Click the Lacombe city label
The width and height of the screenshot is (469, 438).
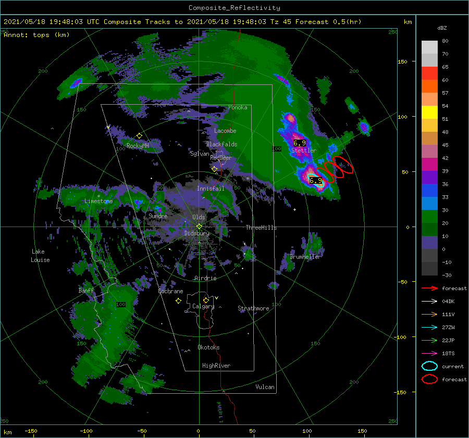225,131
